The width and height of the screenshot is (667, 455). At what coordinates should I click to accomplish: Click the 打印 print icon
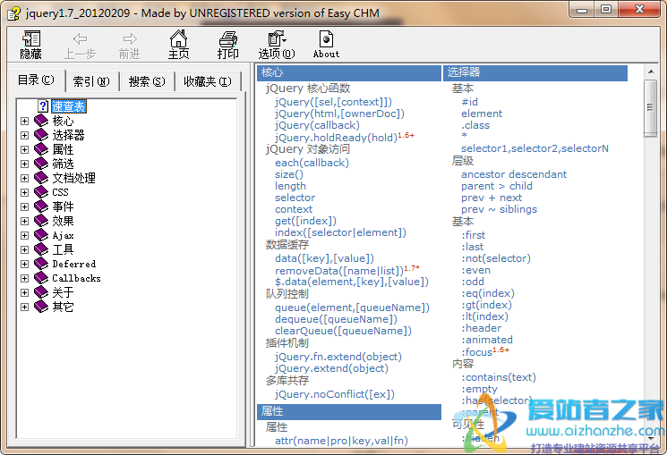[x=228, y=39]
